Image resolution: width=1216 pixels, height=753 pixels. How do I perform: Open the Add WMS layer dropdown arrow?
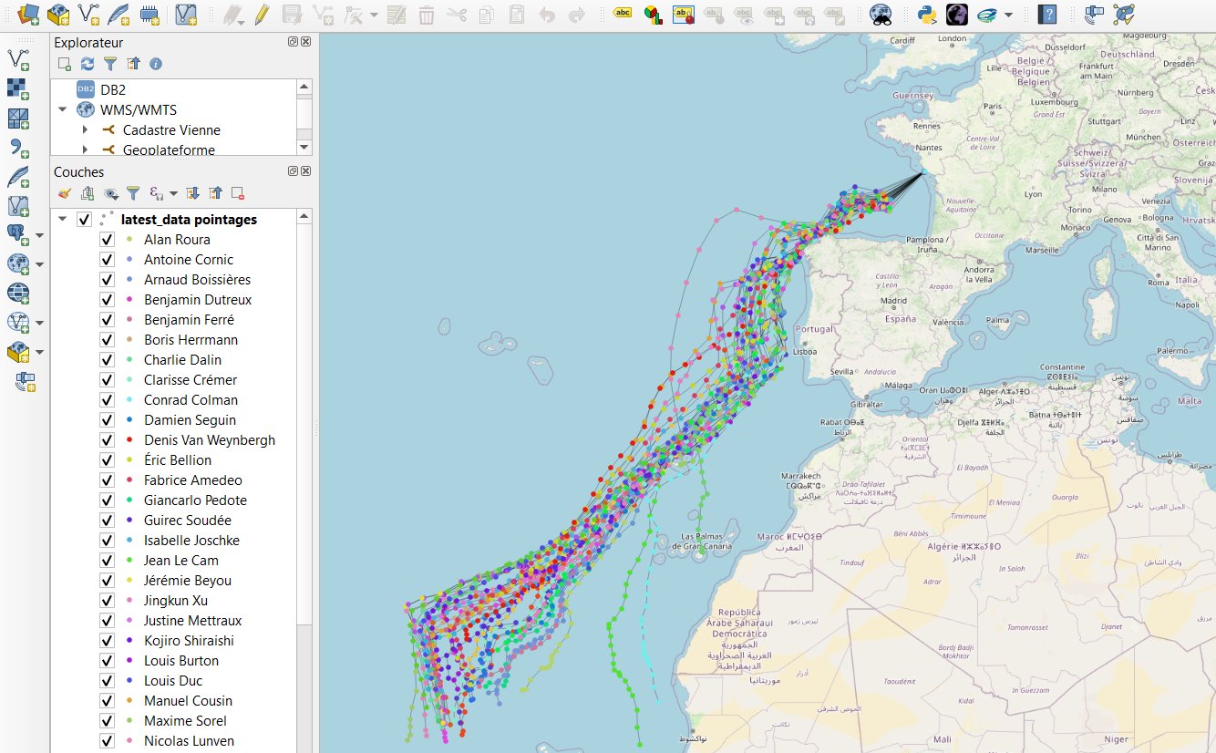pos(39,264)
